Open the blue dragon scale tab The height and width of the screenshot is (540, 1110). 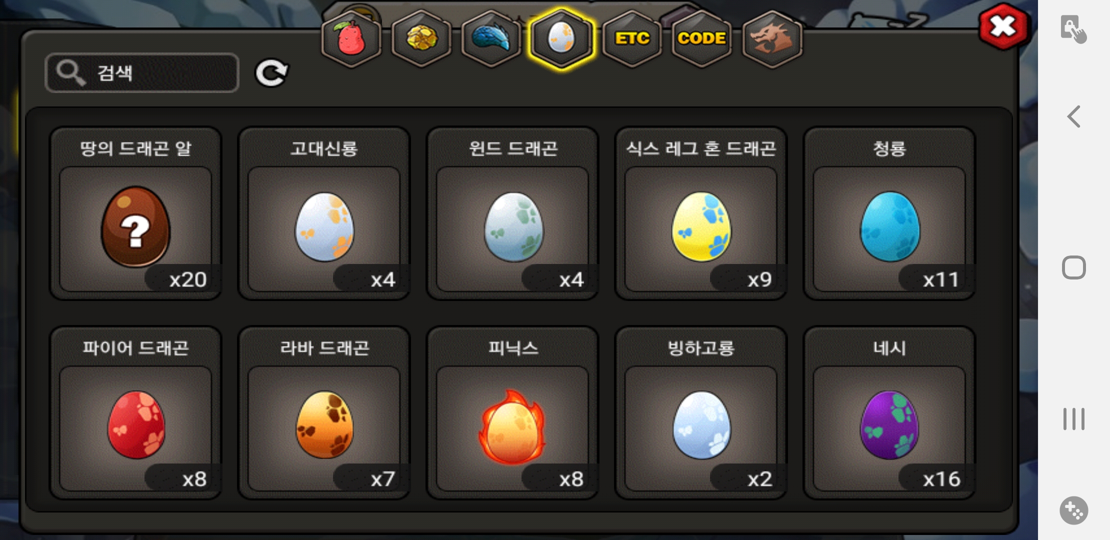click(x=491, y=39)
